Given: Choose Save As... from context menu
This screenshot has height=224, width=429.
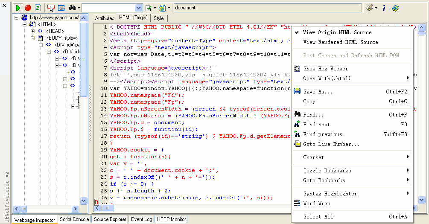Looking at the screenshot, I should coord(318,92).
